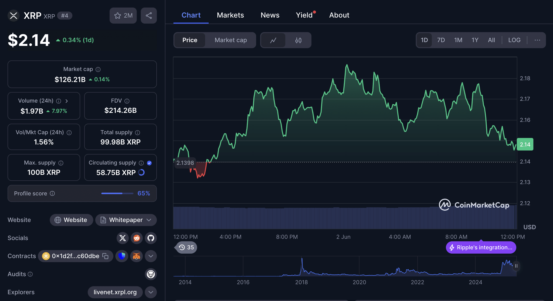The height and width of the screenshot is (301, 553).
Task: Expand more contracts chevron
Action: pyautogui.click(x=151, y=256)
